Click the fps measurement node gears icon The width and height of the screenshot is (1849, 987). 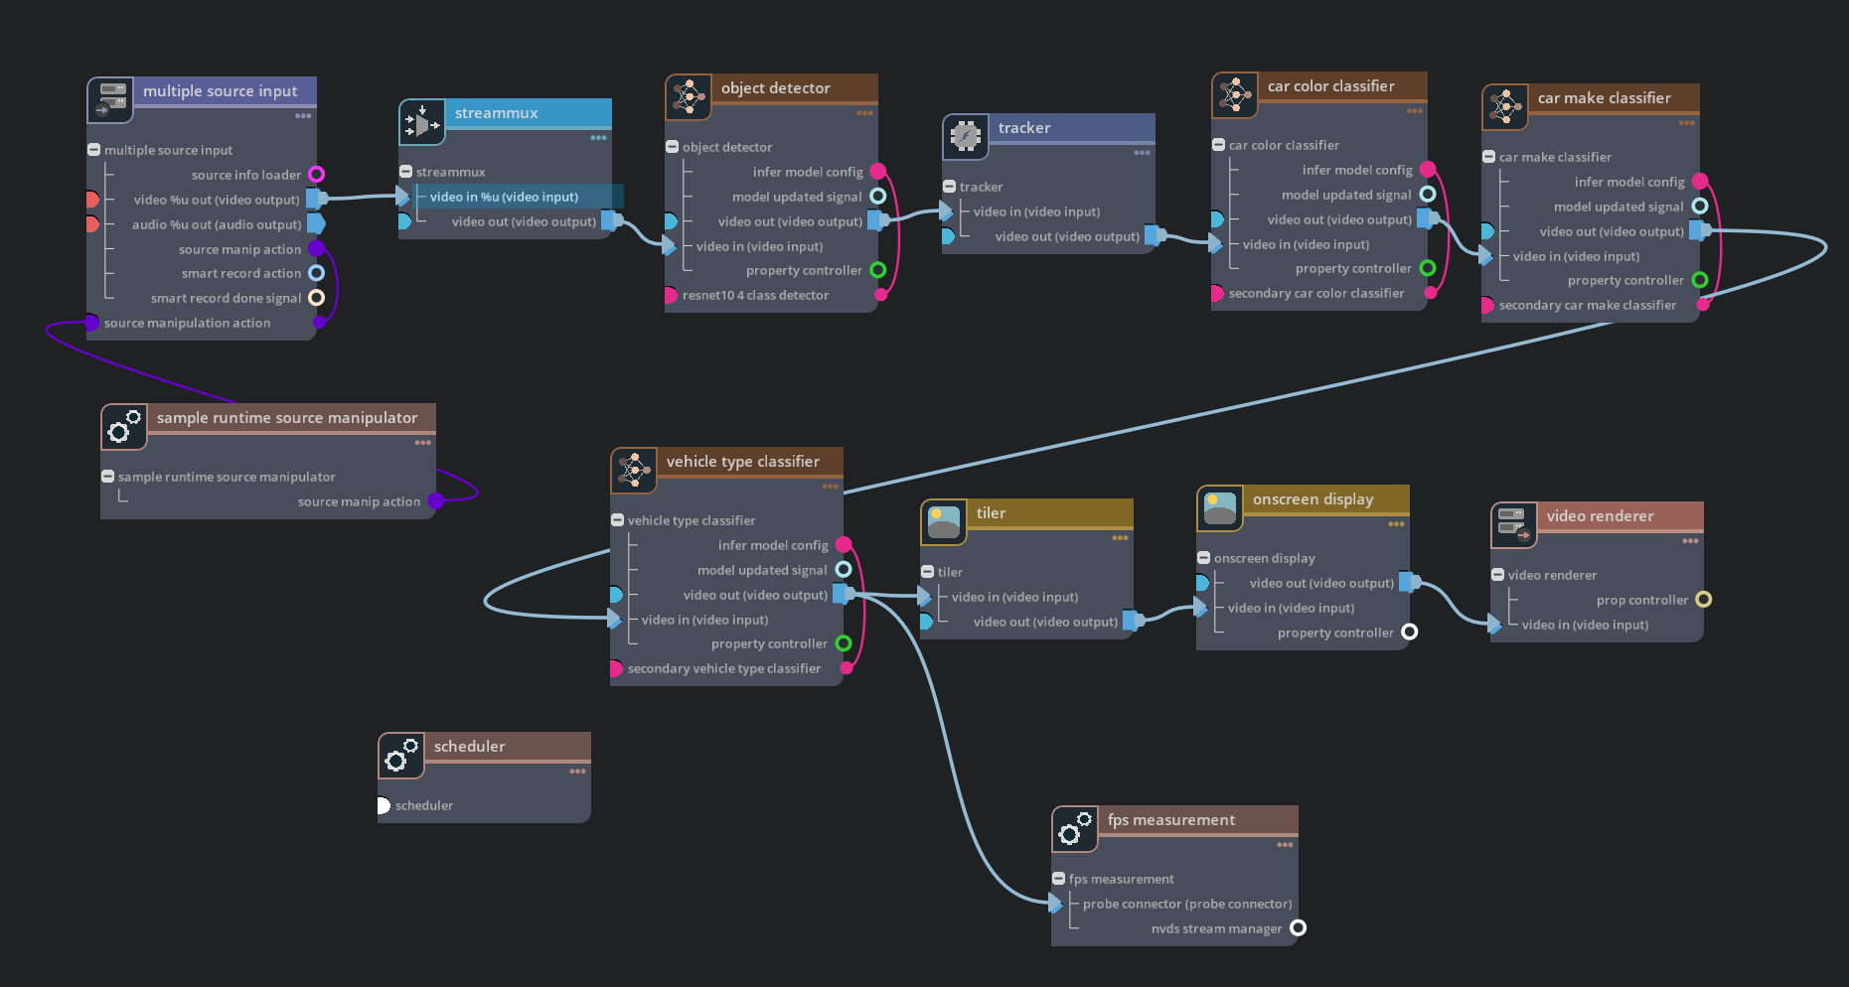click(1075, 829)
